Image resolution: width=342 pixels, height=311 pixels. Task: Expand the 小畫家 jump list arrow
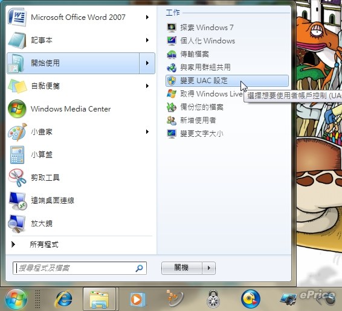[x=147, y=131]
